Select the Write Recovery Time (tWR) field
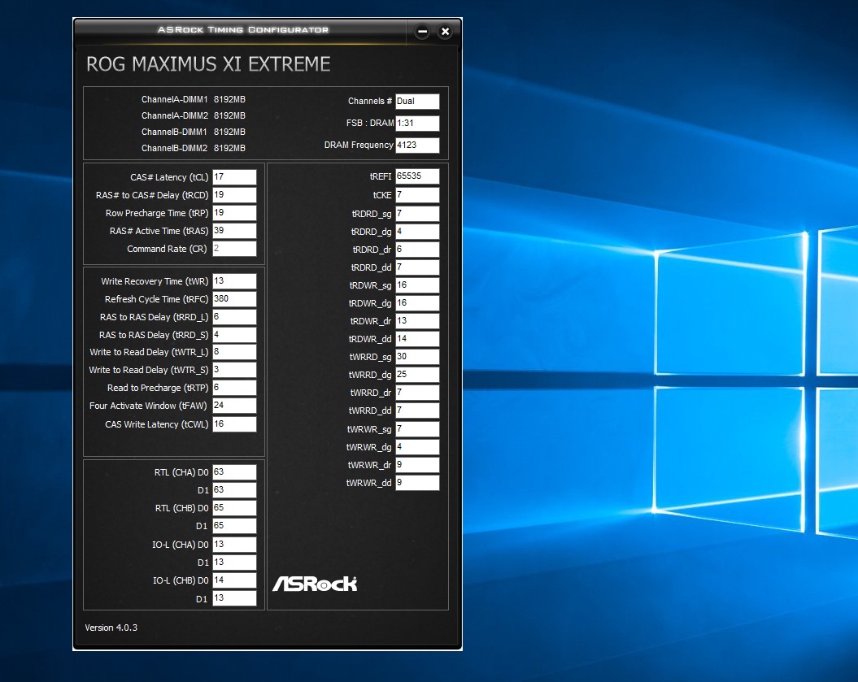Image resolution: width=858 pixels, height=682 pixels. 234,281
